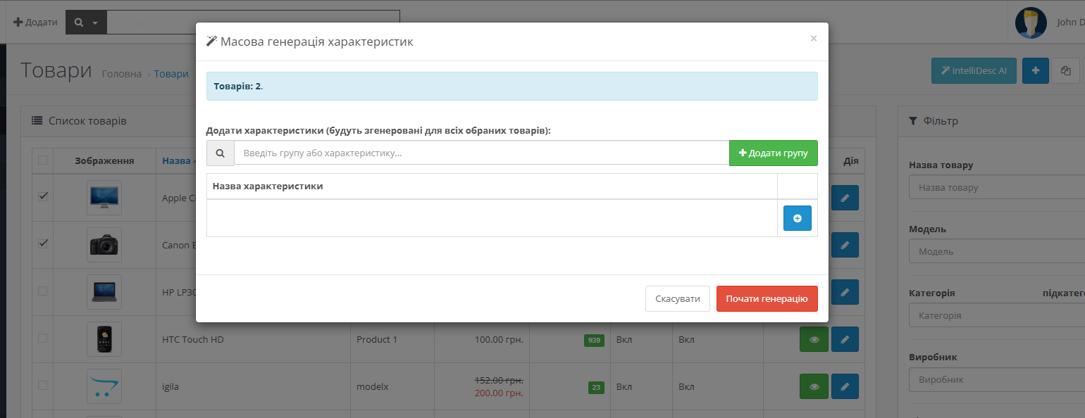Image resolution: width=1085 pixels, height=418 pixels.
Task: Focus the Модель filter field
Action: coord(997,252)
